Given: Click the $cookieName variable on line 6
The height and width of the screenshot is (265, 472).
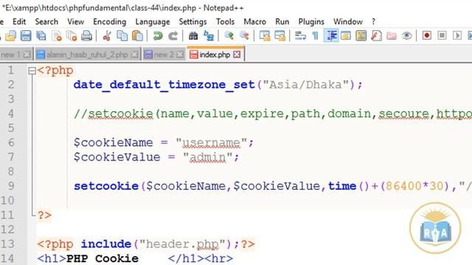Looking at the screenshot, I should 113,142.
